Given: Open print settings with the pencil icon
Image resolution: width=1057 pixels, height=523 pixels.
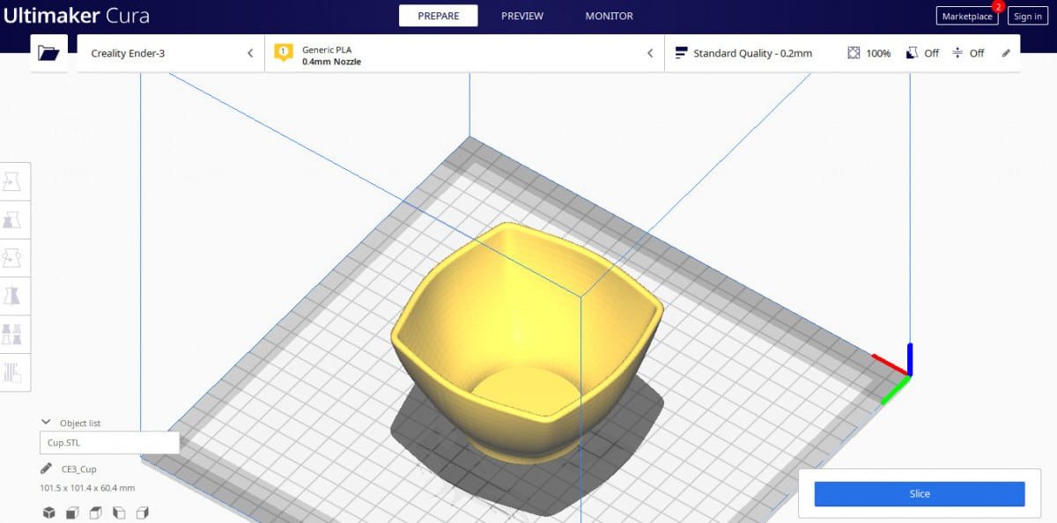Looking at the screenshot, I should tap(1007, 53).
